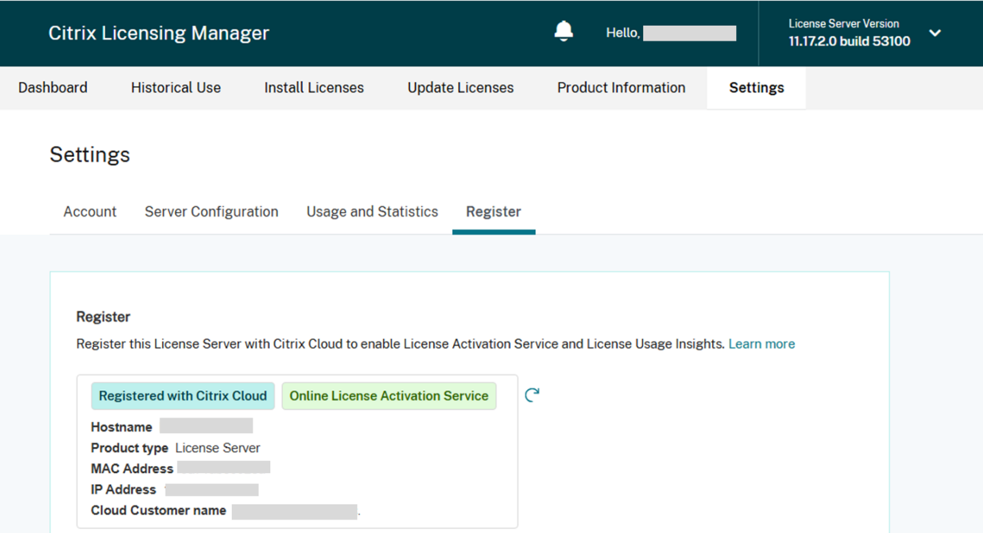Switch to the Account tab

pos(90,212)
